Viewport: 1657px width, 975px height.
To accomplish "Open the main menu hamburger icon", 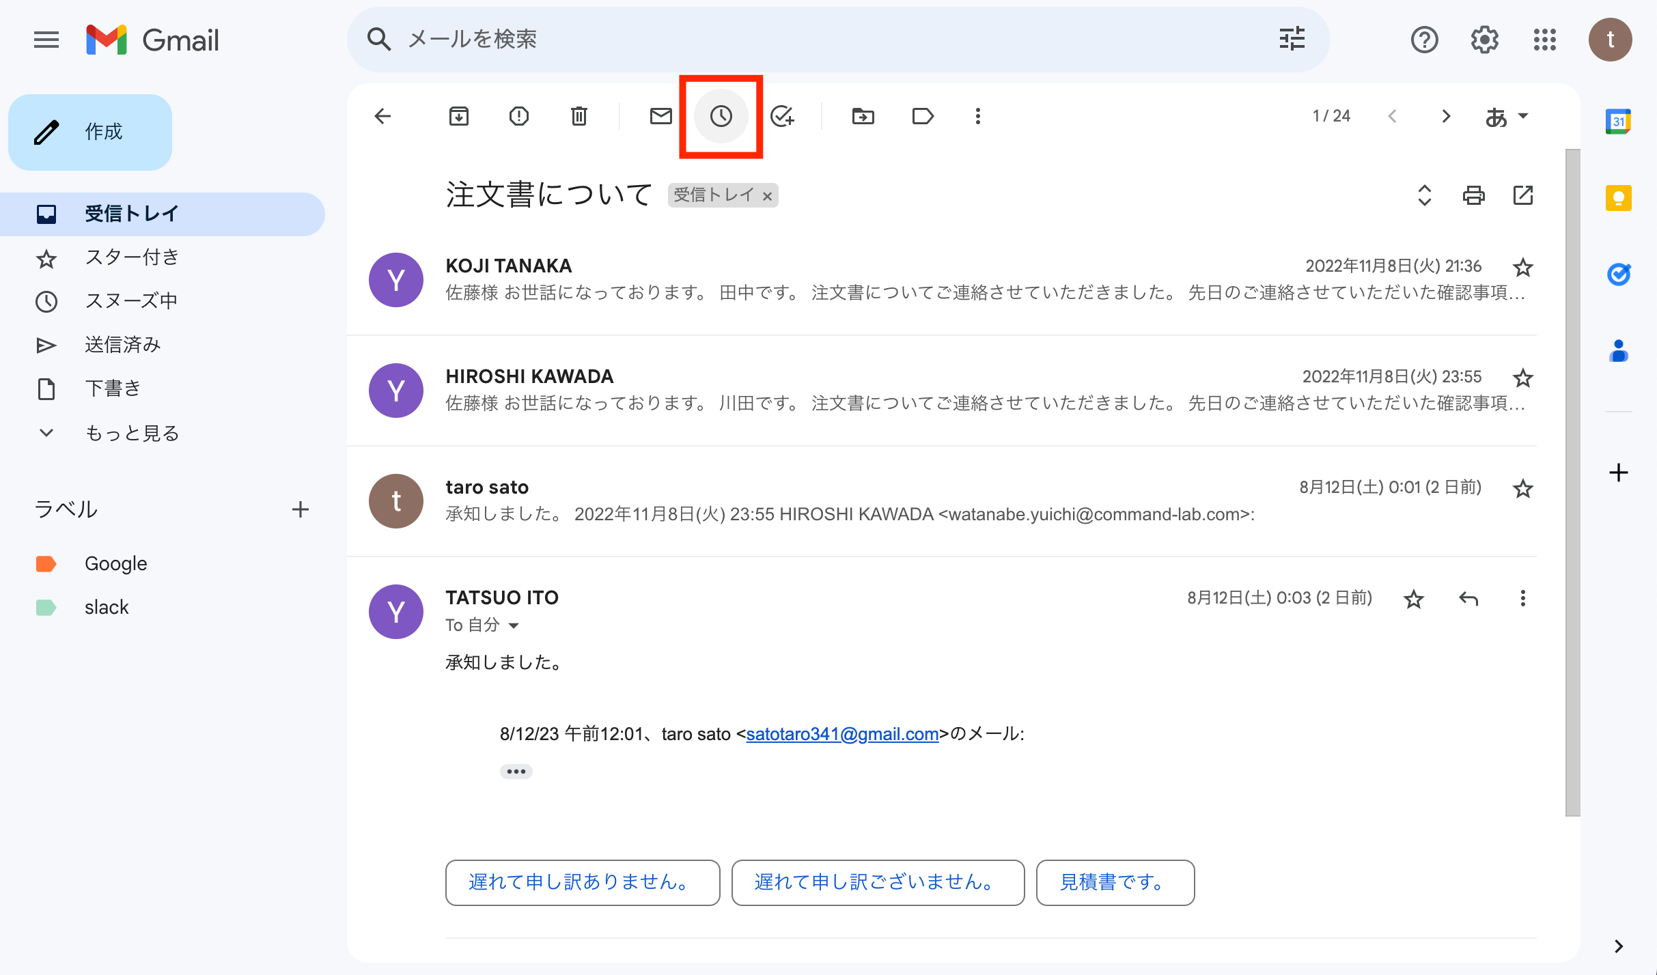I will (x=46, y=40).
